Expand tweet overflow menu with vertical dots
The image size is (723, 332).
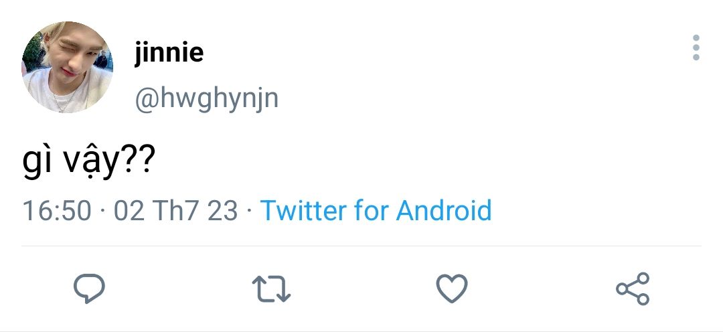[696, 48]
